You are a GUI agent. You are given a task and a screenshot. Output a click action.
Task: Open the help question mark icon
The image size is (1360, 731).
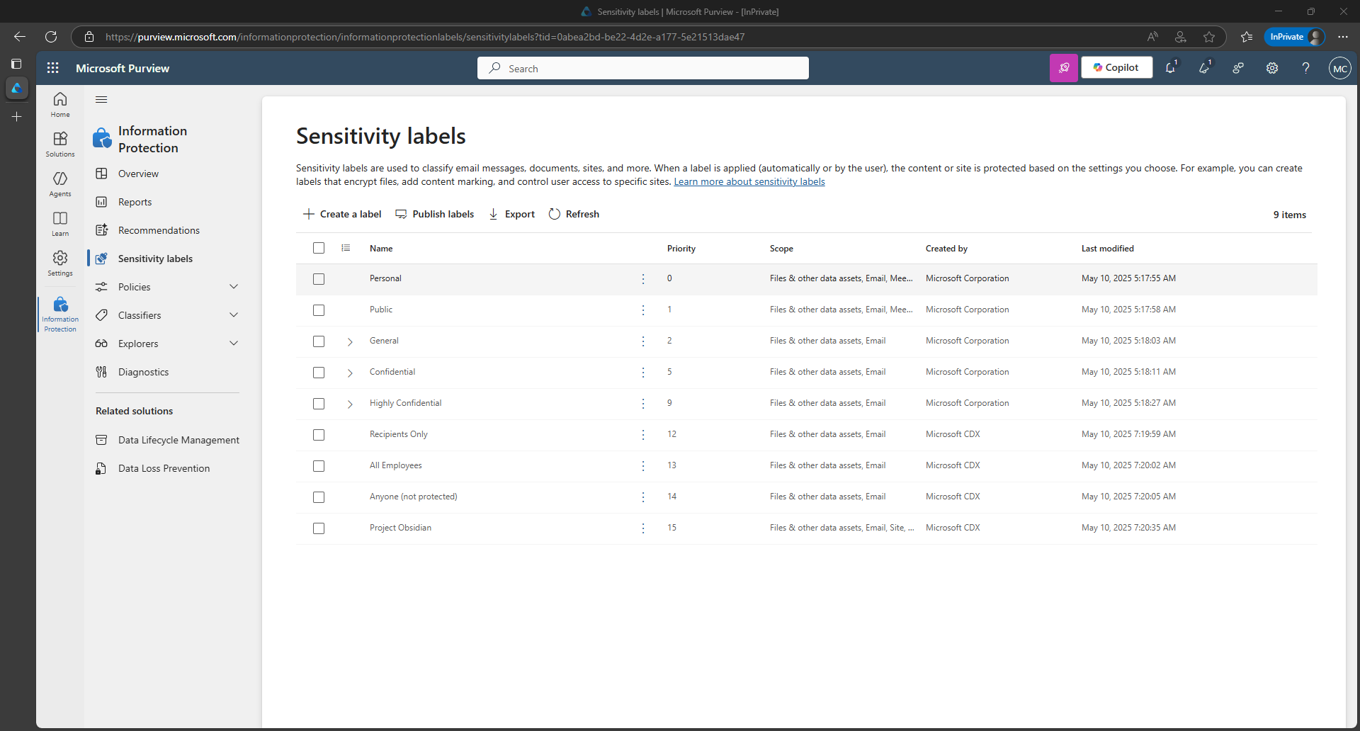(1305, 68)
